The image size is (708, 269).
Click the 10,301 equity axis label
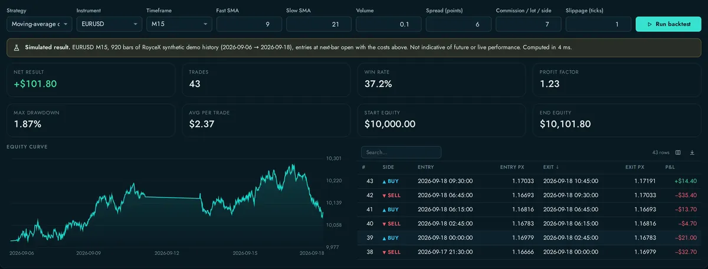click(x=334, y=159)
